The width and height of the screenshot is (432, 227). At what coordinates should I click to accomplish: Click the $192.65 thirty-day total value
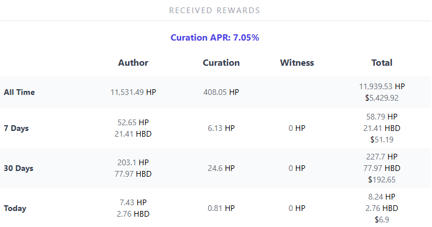click(382, 180)
